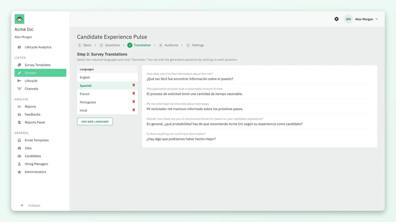This screenshot has height=222, width=396.
Task: Click the Hiring Managers person icon
Action: [19, 164]
